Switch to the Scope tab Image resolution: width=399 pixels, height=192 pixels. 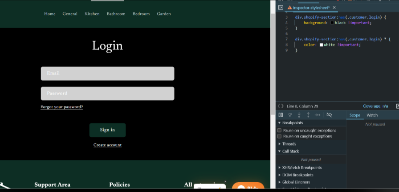click(355, 115)
